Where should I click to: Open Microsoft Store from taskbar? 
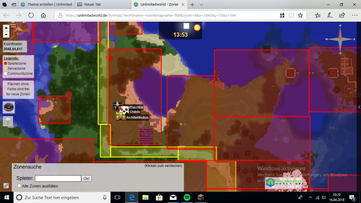click(x=159, y=197)
